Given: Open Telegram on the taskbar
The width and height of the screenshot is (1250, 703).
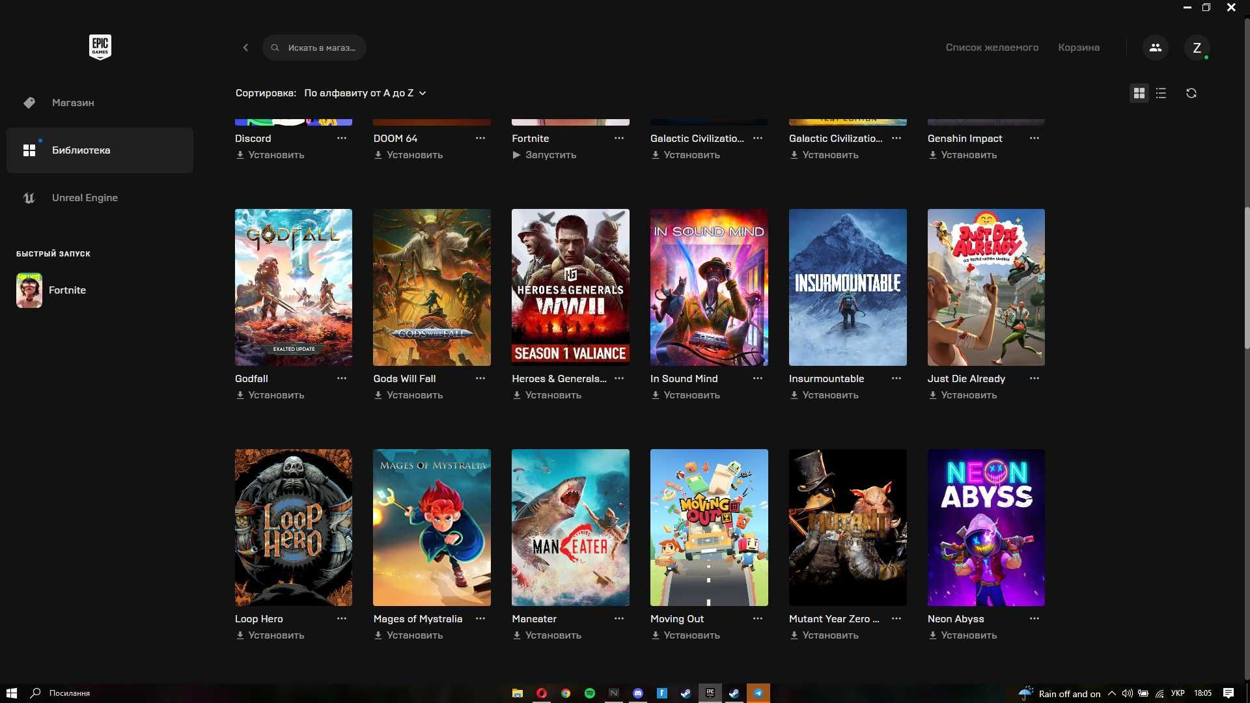Looking at the screenshot, I should pyautogui.click(x=758, y=693).
